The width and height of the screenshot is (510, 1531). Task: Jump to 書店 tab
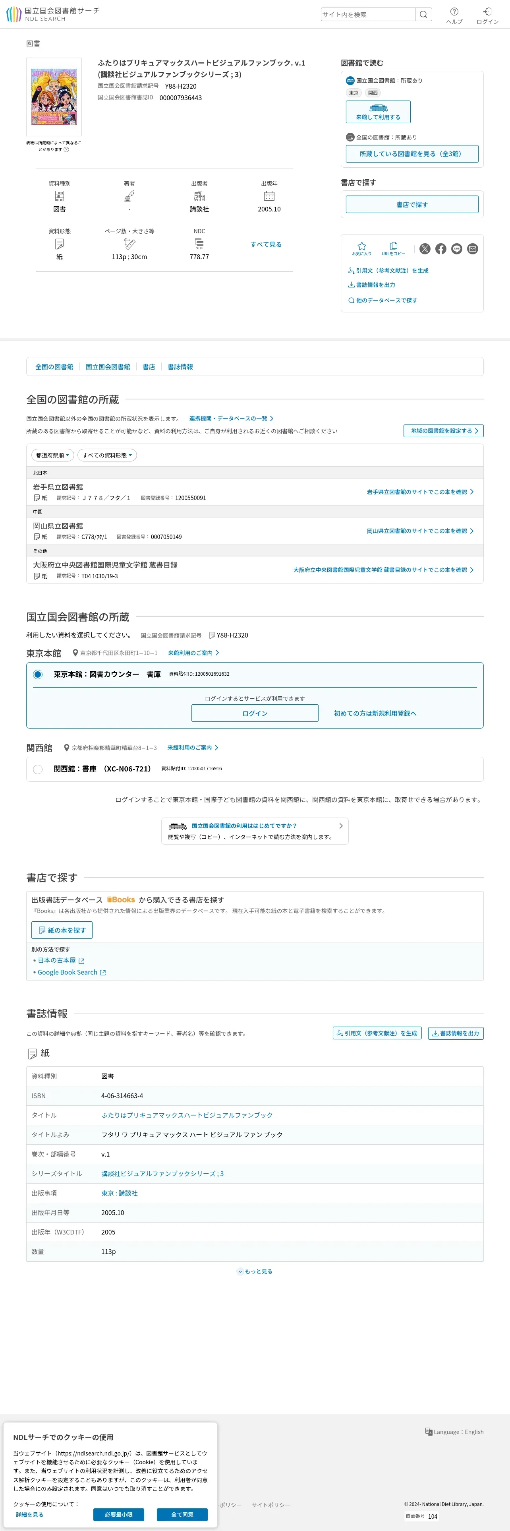click(149, 367)
